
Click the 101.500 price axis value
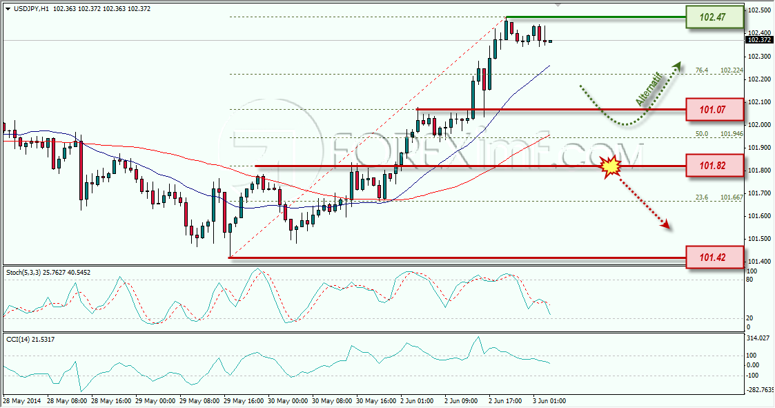[760, 238]
